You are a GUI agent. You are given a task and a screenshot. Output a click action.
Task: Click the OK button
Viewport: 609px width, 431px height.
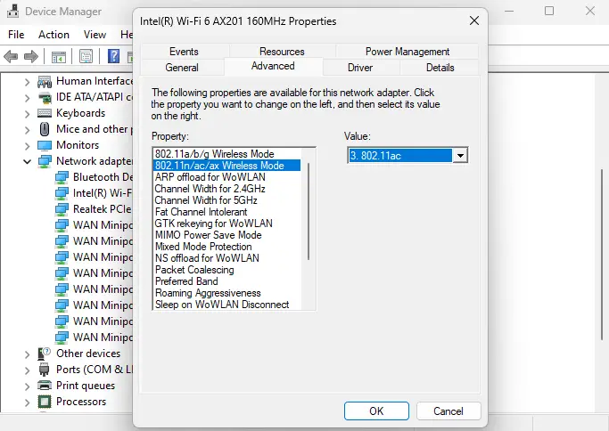(x=376, y=411)
